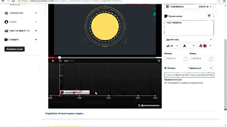227x127 pixels.
Task: Open the background fill color picker
Action: [205, 46]
